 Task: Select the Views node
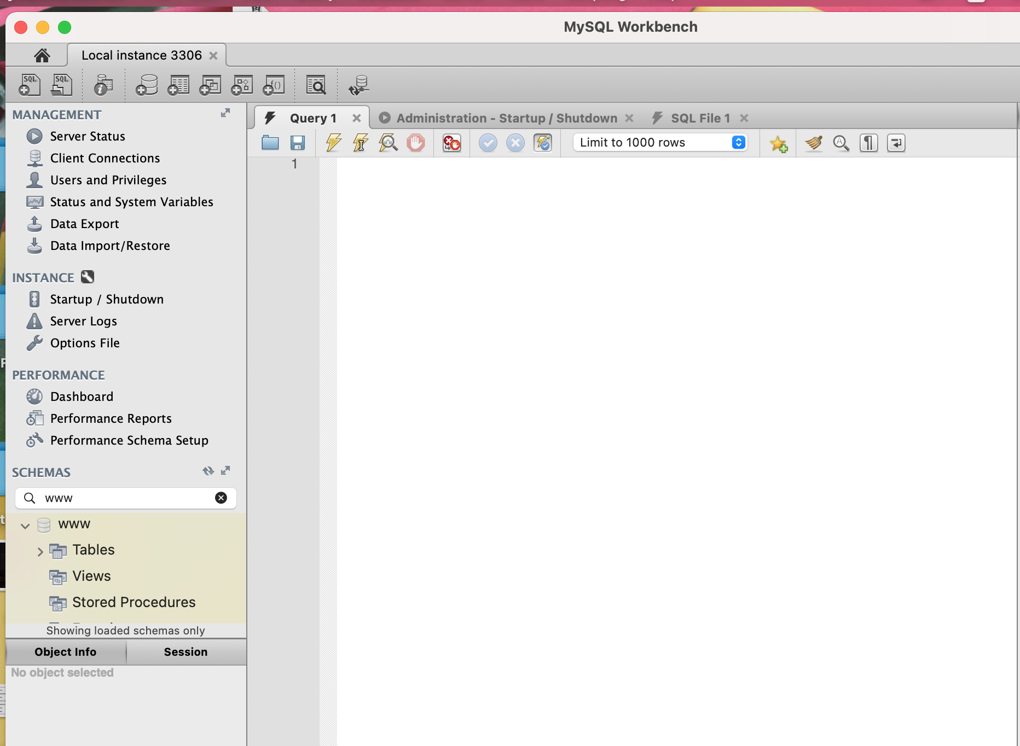pos(91,576)
